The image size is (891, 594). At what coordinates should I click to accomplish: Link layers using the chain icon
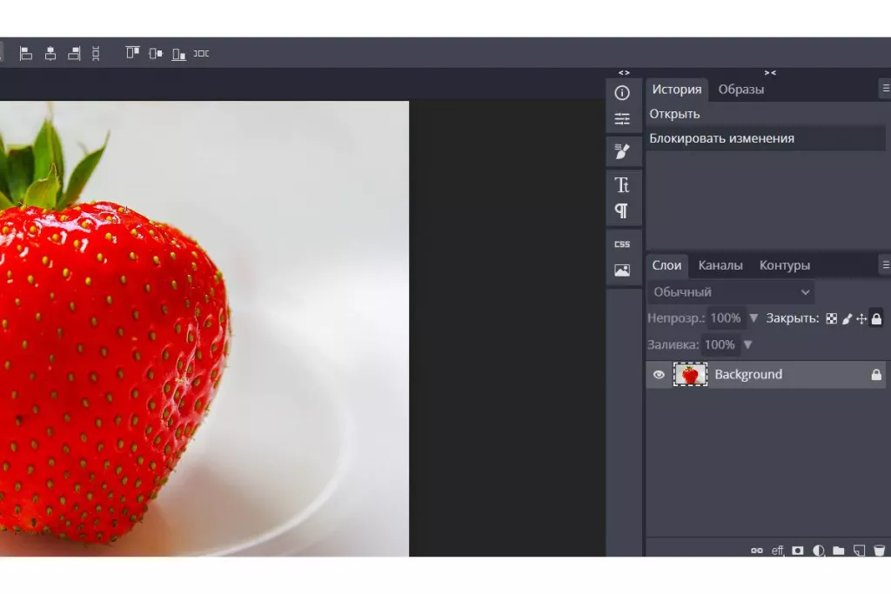click(x=757, y=551)
